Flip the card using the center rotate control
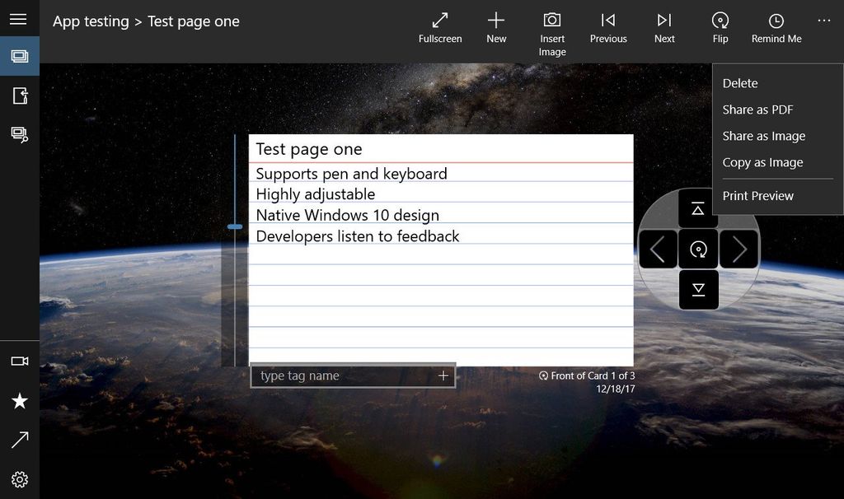The width and height of the screenshot is (844, 499). (x=698, y=249)
